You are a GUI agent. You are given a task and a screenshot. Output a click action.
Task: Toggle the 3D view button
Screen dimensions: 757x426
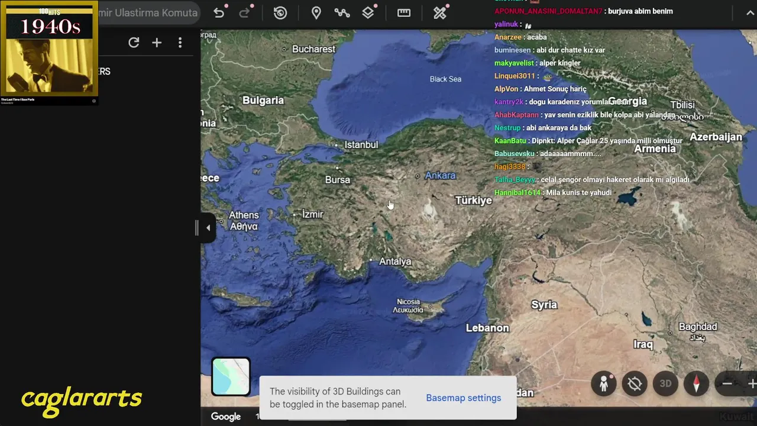pos(665,383)
